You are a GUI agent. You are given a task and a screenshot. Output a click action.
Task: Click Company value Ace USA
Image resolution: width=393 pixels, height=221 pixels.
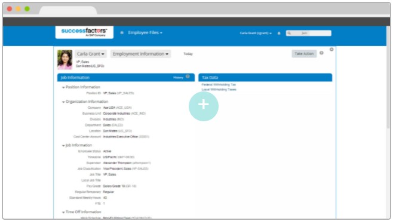click(109, 108)
